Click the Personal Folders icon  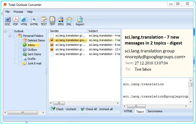click(20, 36)
